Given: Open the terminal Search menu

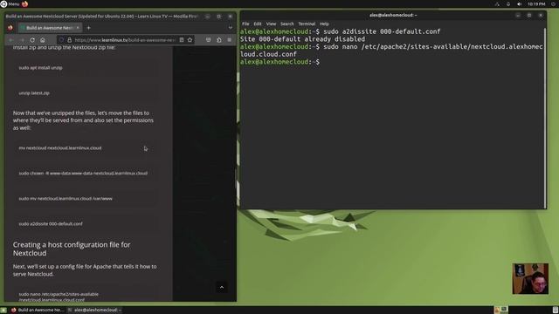Looking at the screenshot, I should (x=287, y=24).
